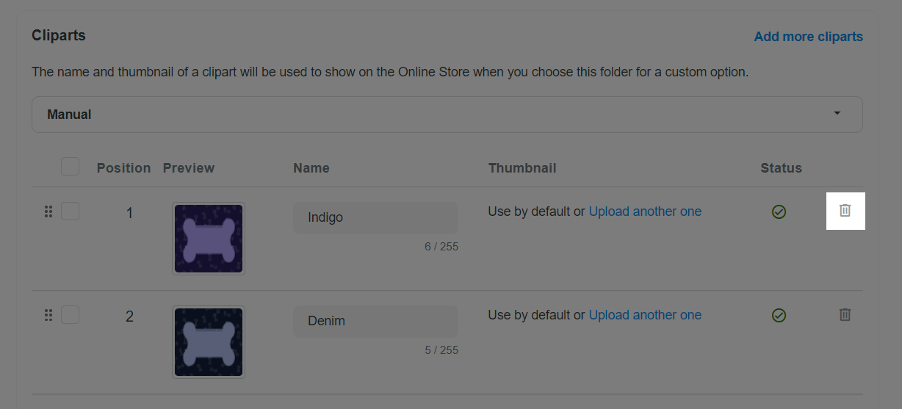
Task: Click the trash icon for Denim
Action: 845,314
